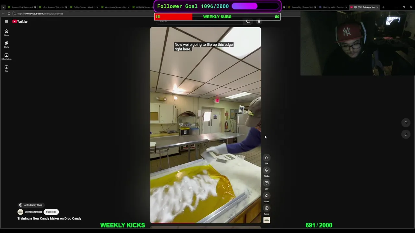Image resolution: width=415 pixels, height=233 pixels.
Task: Reload the page with refresh button
Action: coord(9,14)
